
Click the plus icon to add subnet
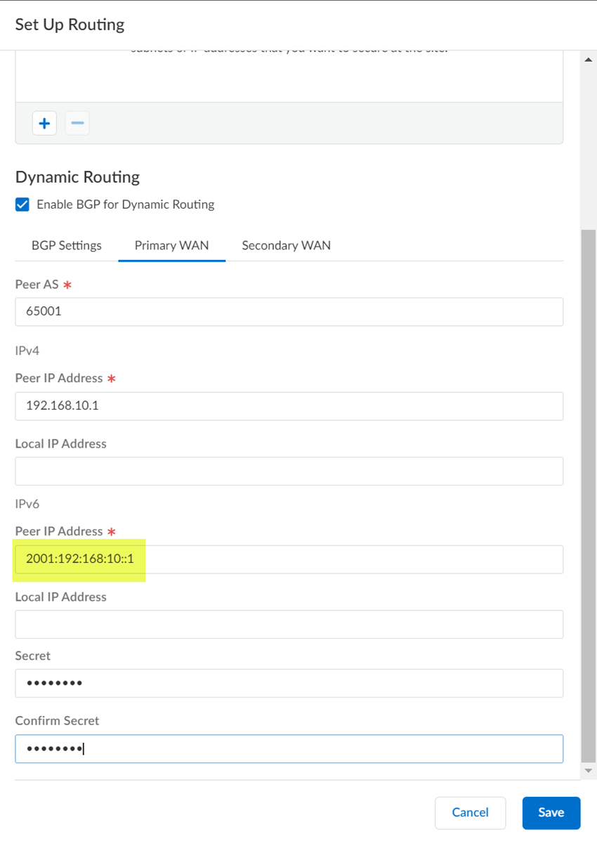[x=44, y=124]
